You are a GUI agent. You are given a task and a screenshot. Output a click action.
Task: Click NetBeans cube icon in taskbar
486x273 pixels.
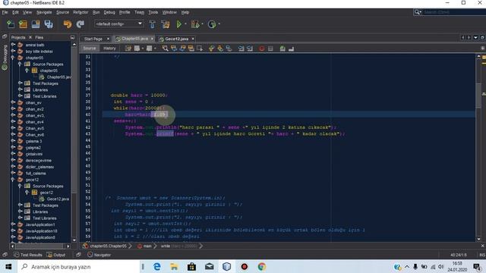tap(226, 266)
